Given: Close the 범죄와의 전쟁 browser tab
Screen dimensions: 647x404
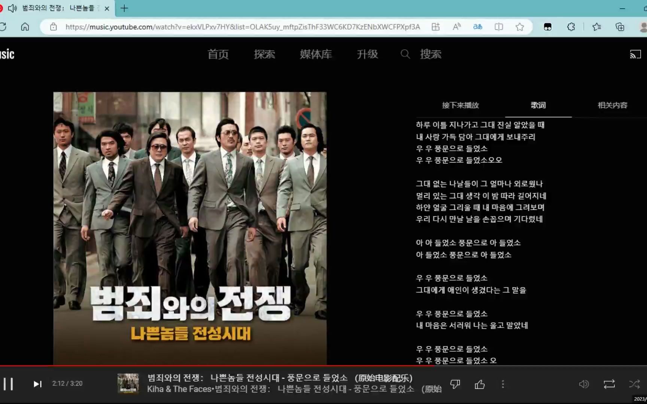Looking at the screenshot, I should tap(107, 8).
